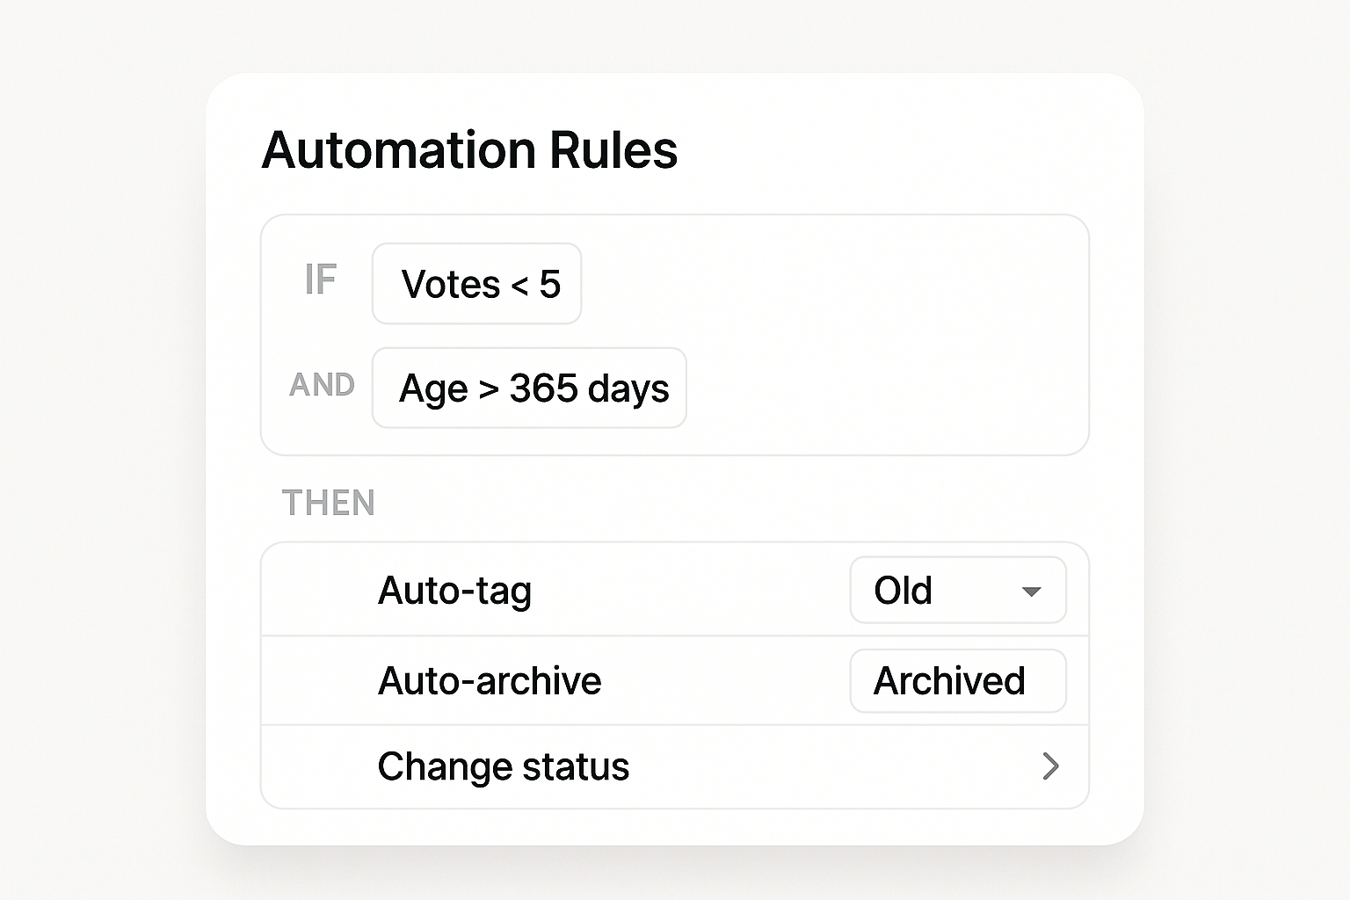Open the Auto-tag dropdown arrow

(x=1032, y=592)
